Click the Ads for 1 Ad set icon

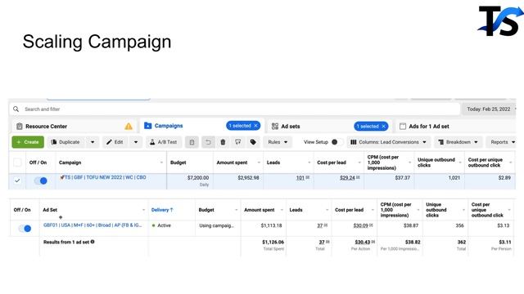[x=403, y=127]
